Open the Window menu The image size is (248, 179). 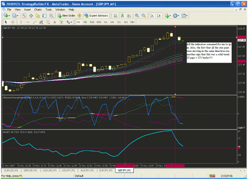click(x=60, y=10)
